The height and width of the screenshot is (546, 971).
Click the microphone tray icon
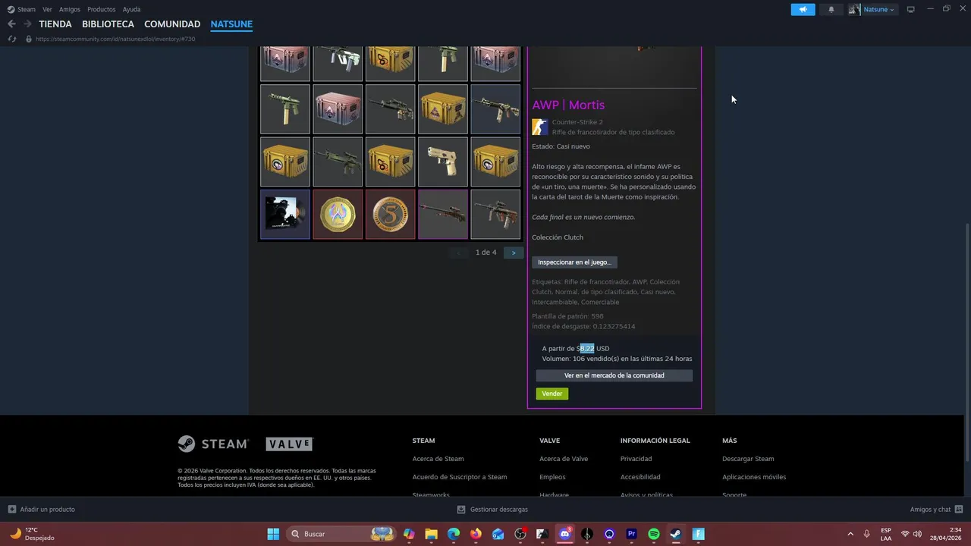866,534
